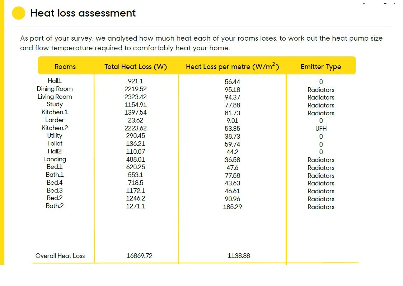Select the Study heat loss 1154.91
Screen dimensions: 403x286
click(x=135, y=105)
